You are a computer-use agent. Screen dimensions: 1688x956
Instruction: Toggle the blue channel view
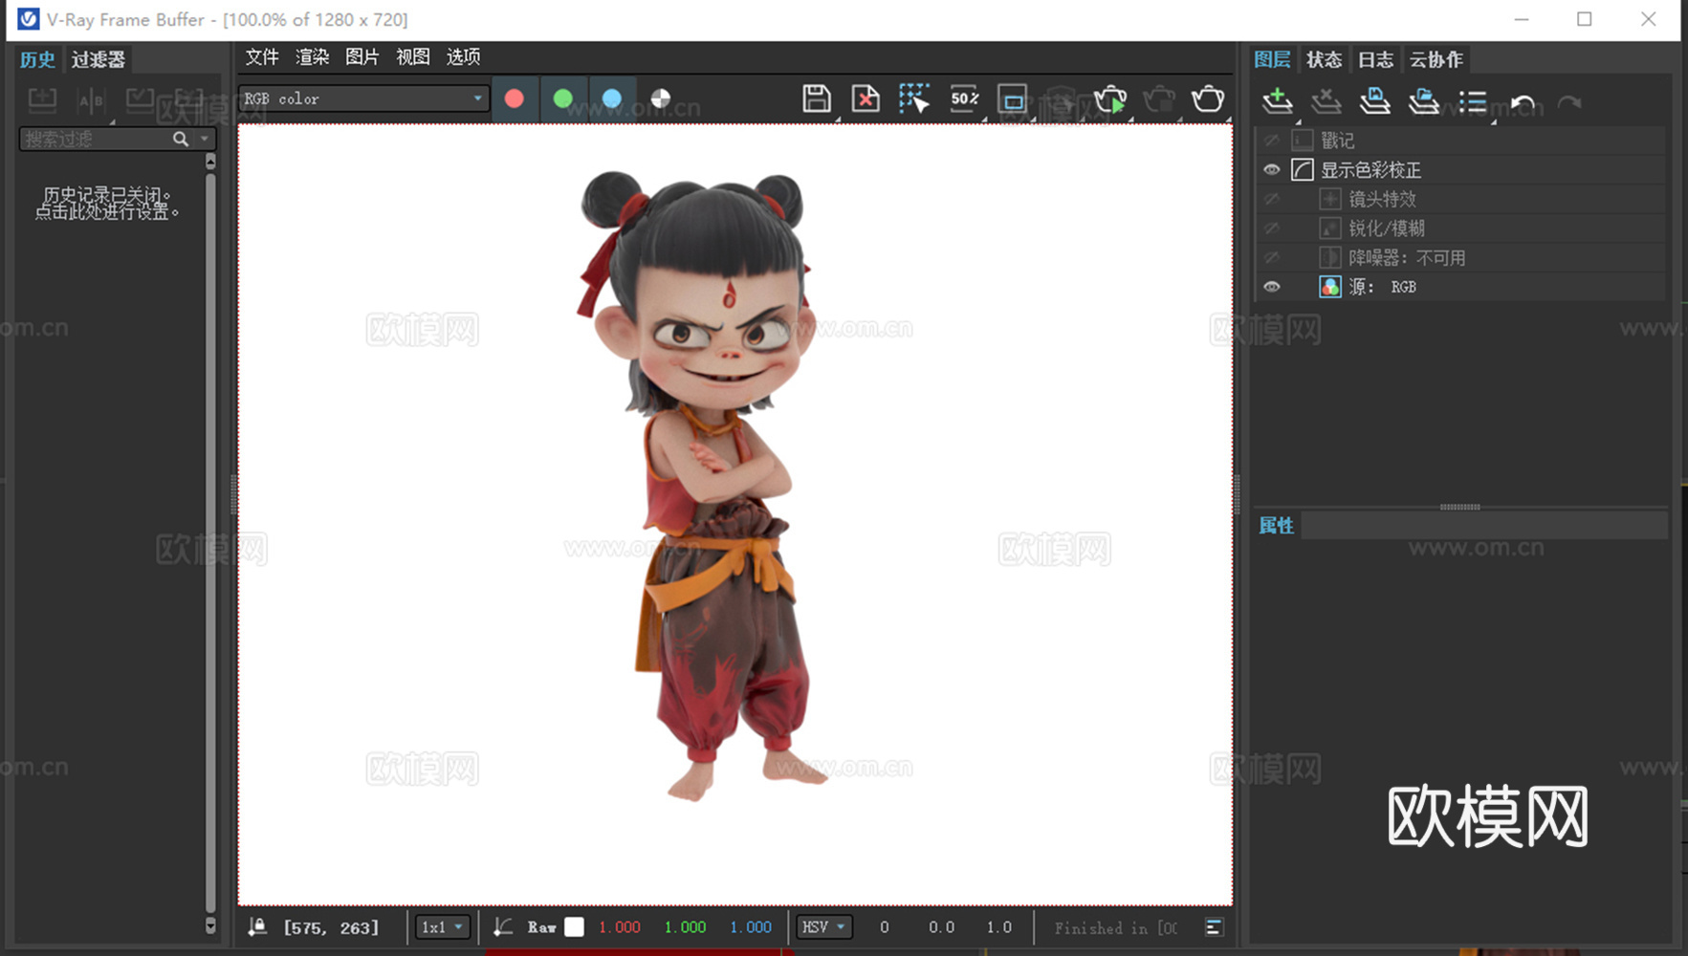[x=611, y=98]
